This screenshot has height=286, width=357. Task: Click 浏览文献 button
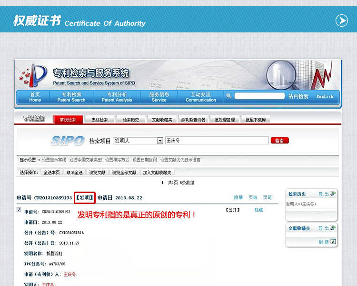[x=97, y=173]
